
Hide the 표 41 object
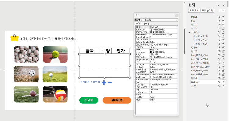pyautogui.click(x=219, y=86)
